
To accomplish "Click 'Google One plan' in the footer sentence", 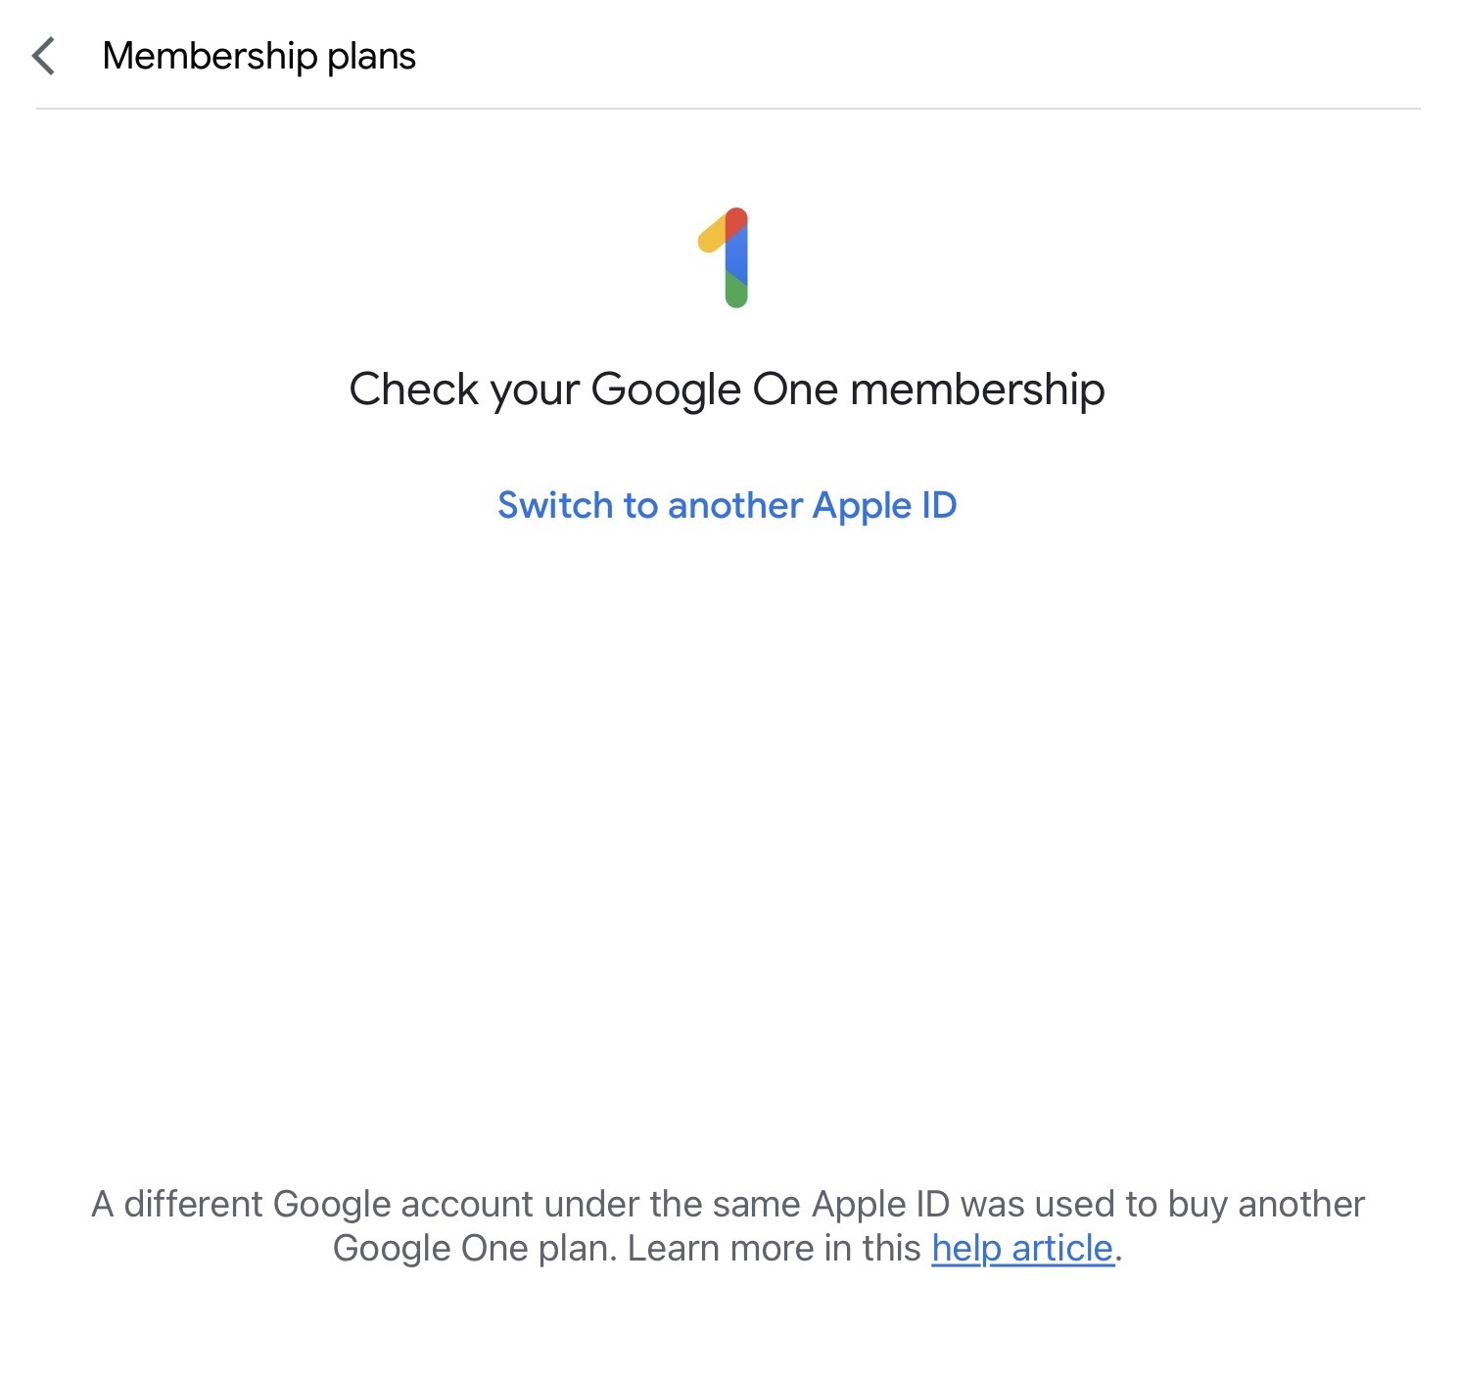I will point(472,1248).
